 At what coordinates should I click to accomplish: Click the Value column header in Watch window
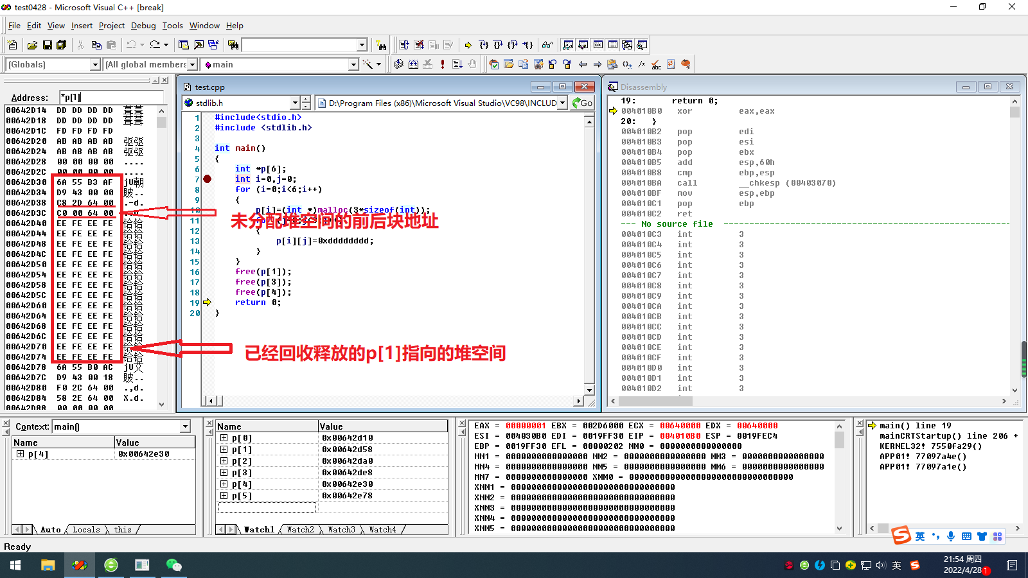pos(383,426)
